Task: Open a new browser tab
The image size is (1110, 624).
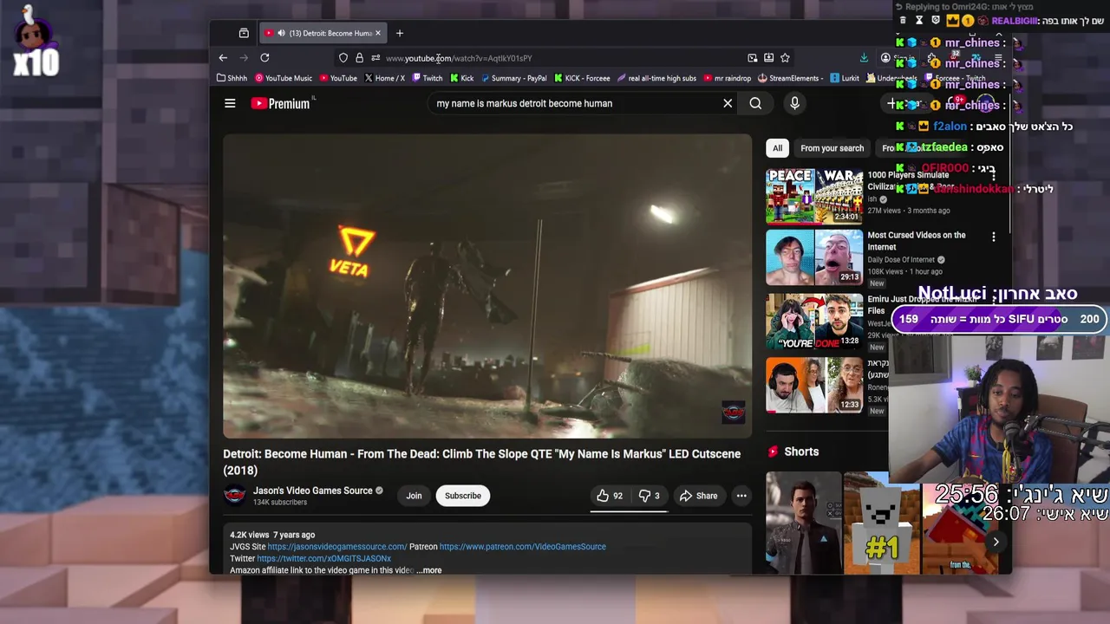Action: point(400,33)
